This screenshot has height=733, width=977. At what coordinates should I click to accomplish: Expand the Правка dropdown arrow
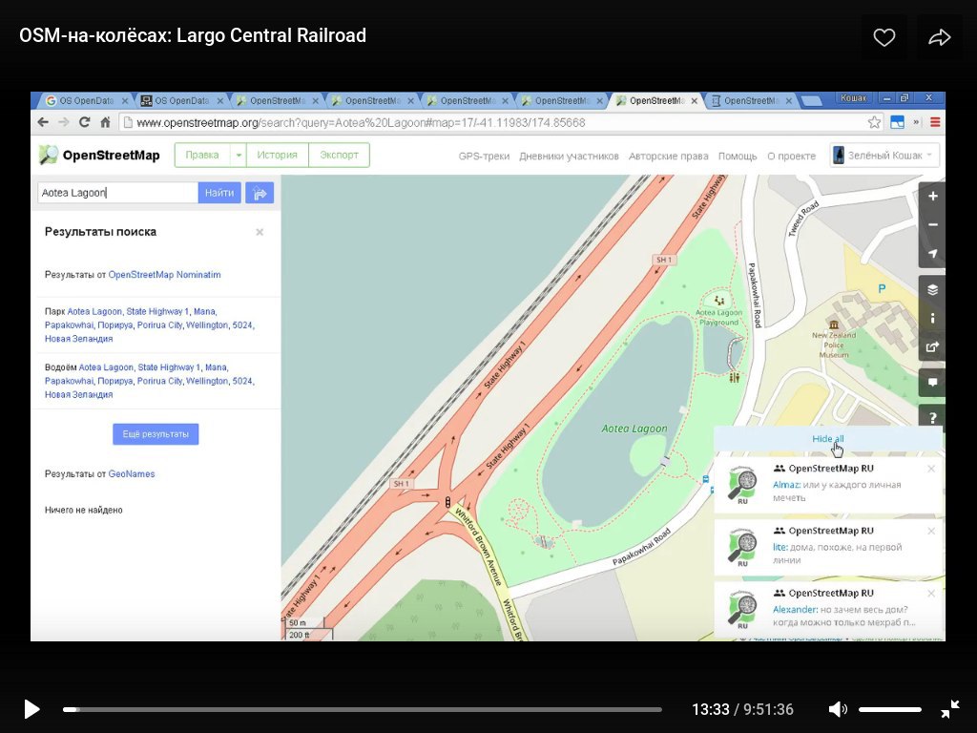tap(238, 156)
